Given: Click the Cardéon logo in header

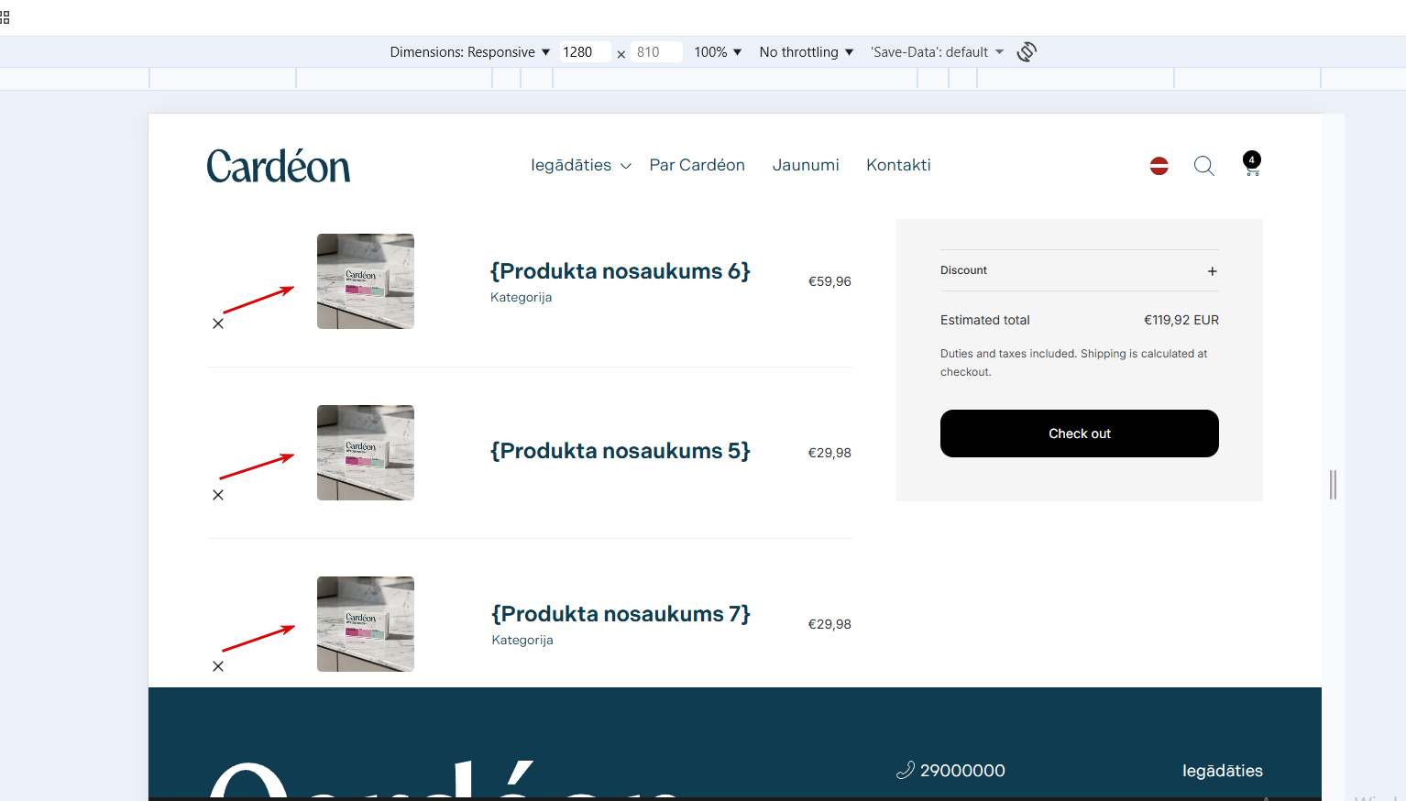Looking at the screenshot, I should coord(279,166).
